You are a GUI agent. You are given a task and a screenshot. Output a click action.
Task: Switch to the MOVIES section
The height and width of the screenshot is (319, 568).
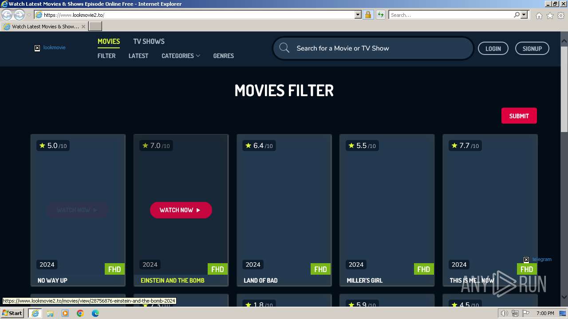[x=109, y=41]
